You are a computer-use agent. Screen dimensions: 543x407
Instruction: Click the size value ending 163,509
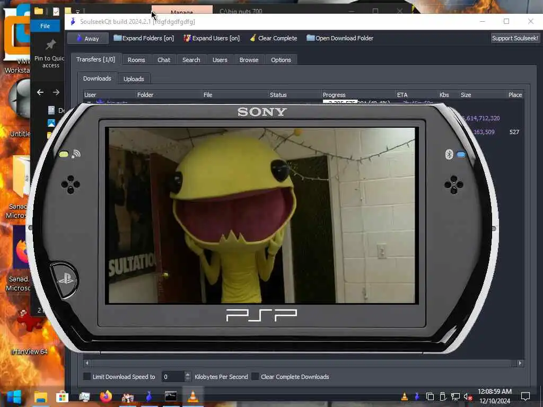[484, 132]
